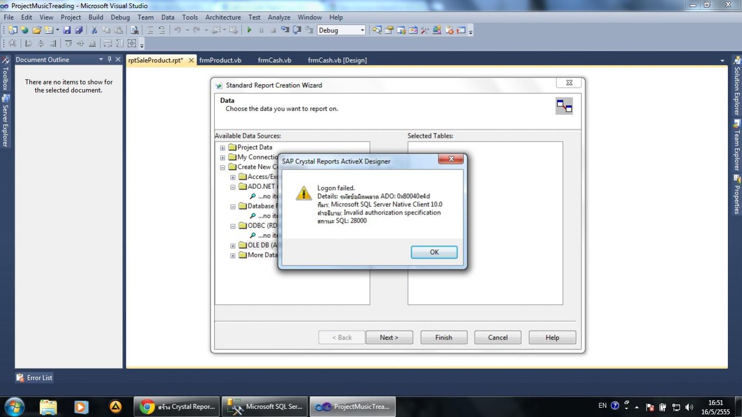Open the Build menu
Image resolution: width=742 pixels, height=417 pixels.
point(96,17)
